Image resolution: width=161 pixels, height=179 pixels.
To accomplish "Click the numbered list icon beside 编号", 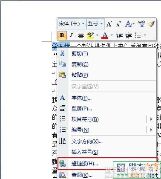I will click(x=63, y=130).
